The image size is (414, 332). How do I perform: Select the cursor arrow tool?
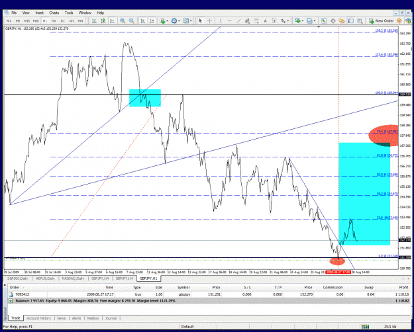[201, 21]
